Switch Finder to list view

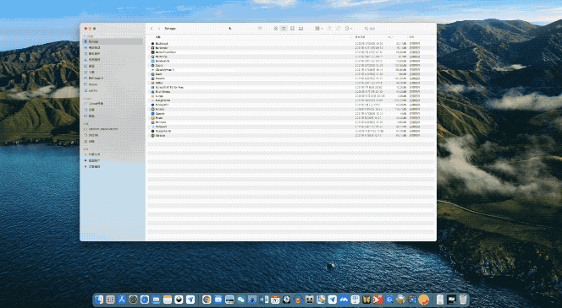(284, 28)
